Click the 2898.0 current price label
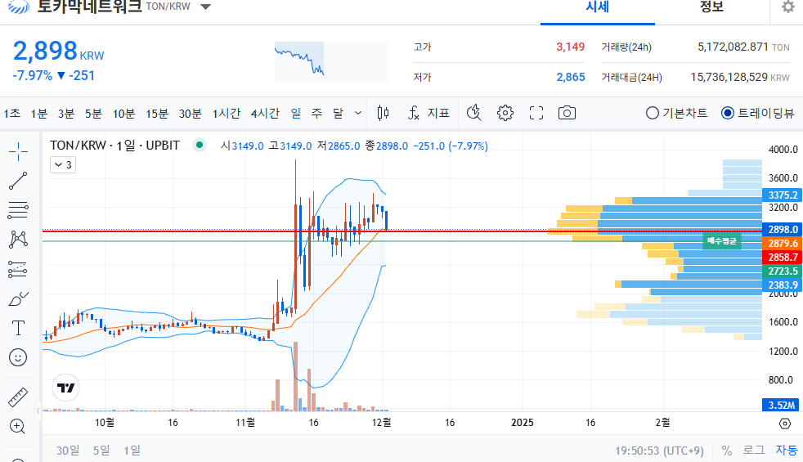This screenshot has height=462, width=803. pos(783,230)
